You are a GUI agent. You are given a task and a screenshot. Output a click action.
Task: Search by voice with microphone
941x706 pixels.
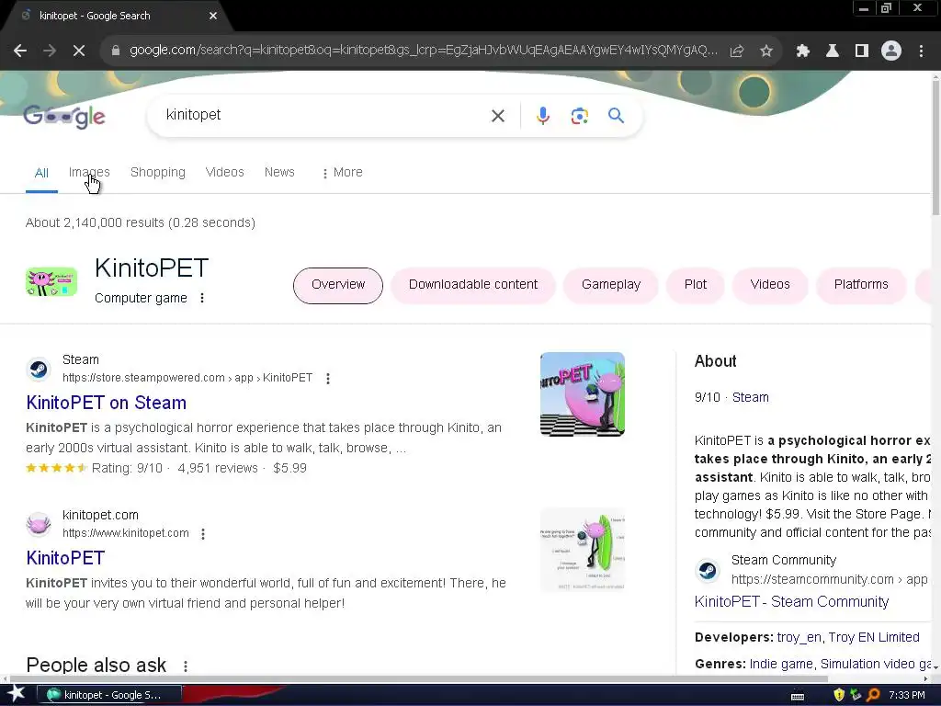point(543,116)
